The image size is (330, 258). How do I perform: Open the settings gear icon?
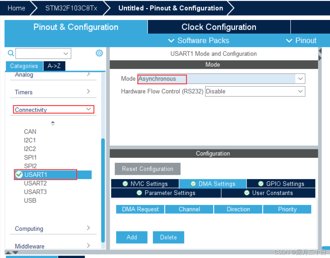99,53
